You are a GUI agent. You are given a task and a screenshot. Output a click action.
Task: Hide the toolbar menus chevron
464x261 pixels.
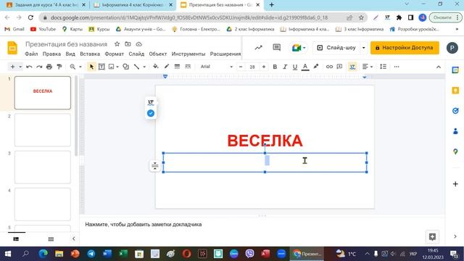click(439, 67)
